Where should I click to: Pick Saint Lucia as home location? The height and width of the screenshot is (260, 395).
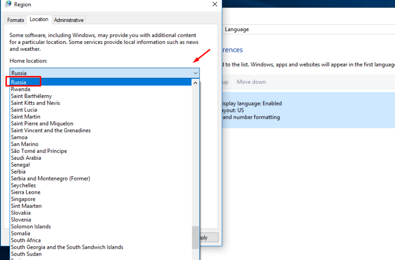(x=24, y=110)
